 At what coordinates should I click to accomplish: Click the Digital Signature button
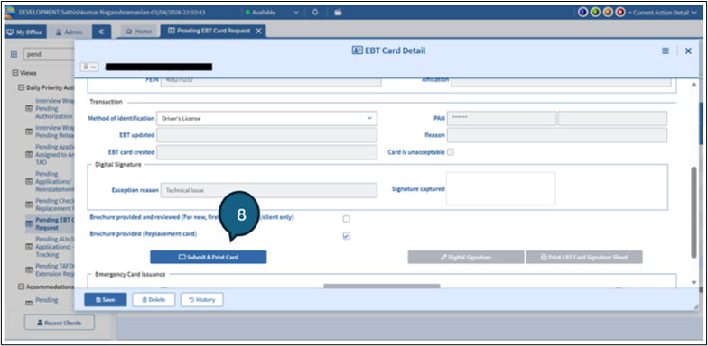point(466,258)
